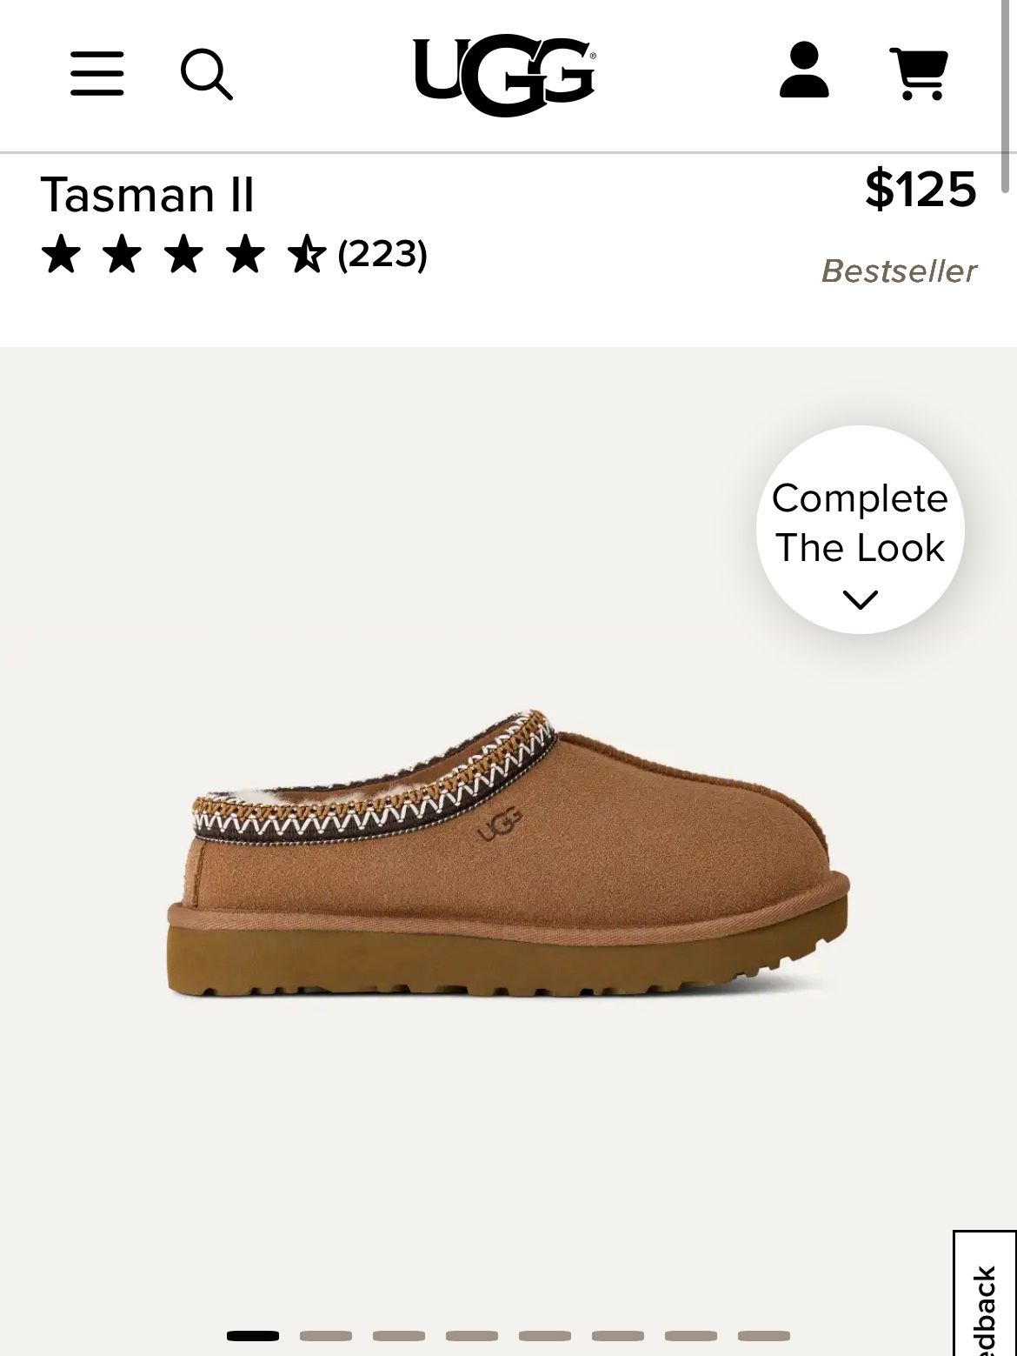Jump to the last carousel indicator
Screen dimensions: 1017x1356
pyautogui.click(x=764, y=1336)
